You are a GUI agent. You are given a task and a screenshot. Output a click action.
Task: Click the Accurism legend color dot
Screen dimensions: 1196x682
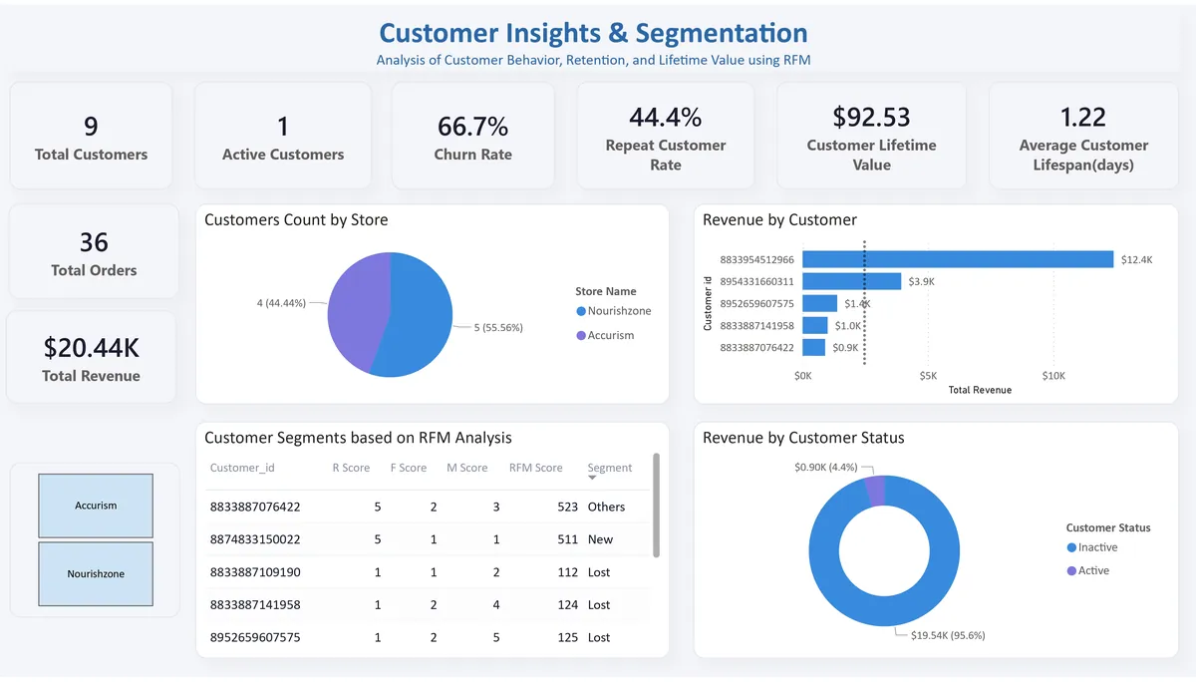pos(581,335)
